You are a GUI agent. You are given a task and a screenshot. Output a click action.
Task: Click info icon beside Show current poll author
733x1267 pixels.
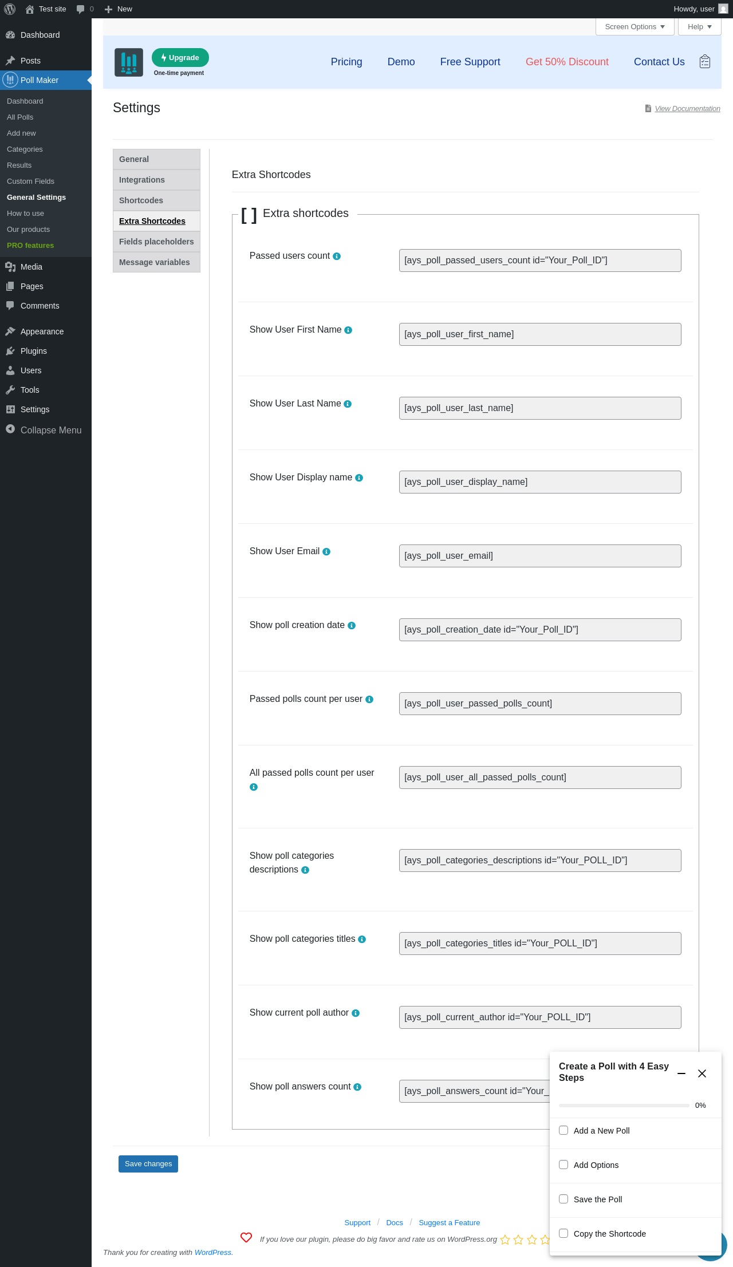356,1013
